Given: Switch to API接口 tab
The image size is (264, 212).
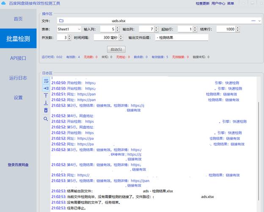Looking at the screenshot, I should tap(18, 58).
